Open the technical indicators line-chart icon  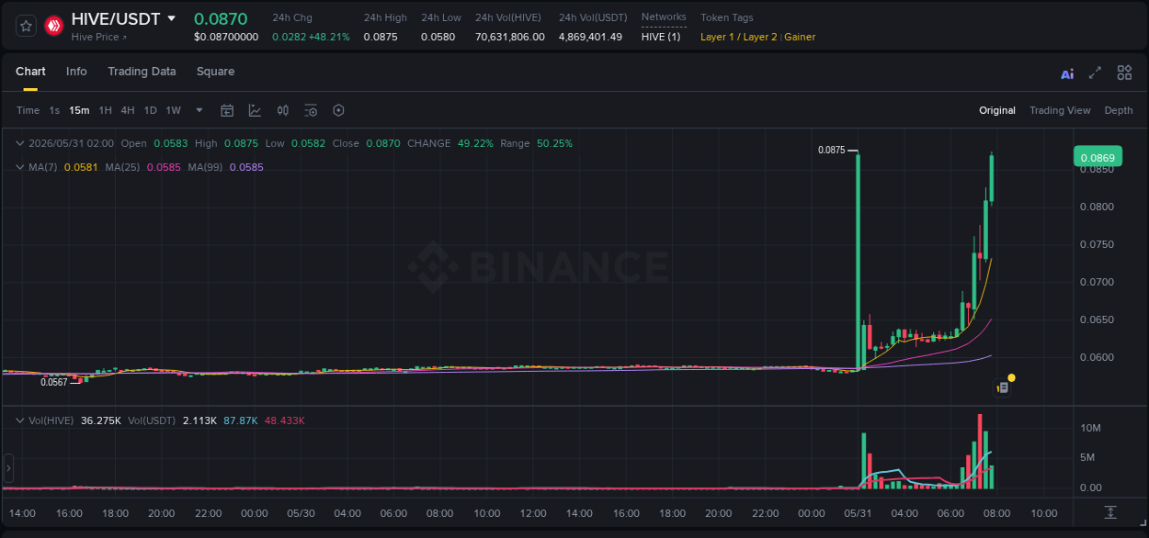coord(255,110)
